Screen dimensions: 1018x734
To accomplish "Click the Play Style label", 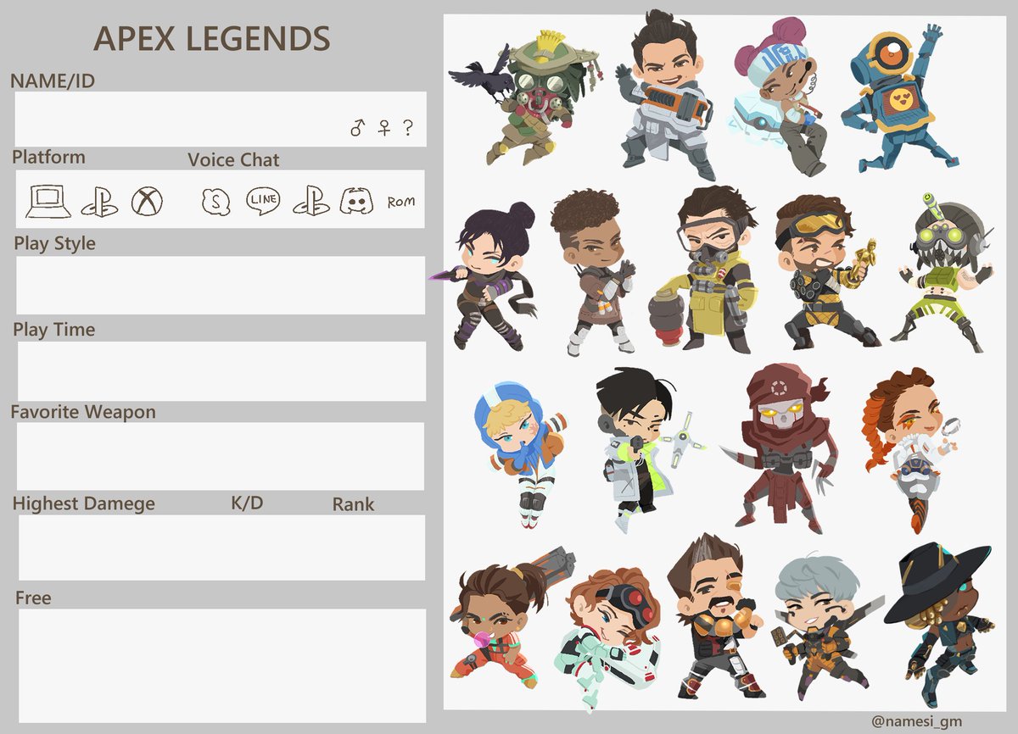I will pos(54,244).
